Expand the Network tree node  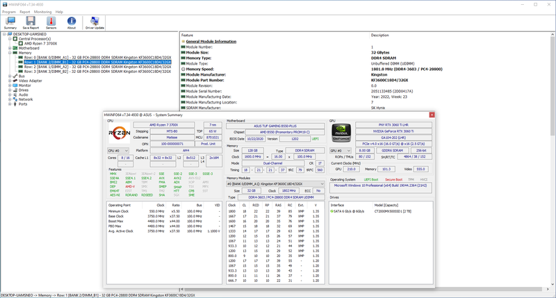click(10, 99)
